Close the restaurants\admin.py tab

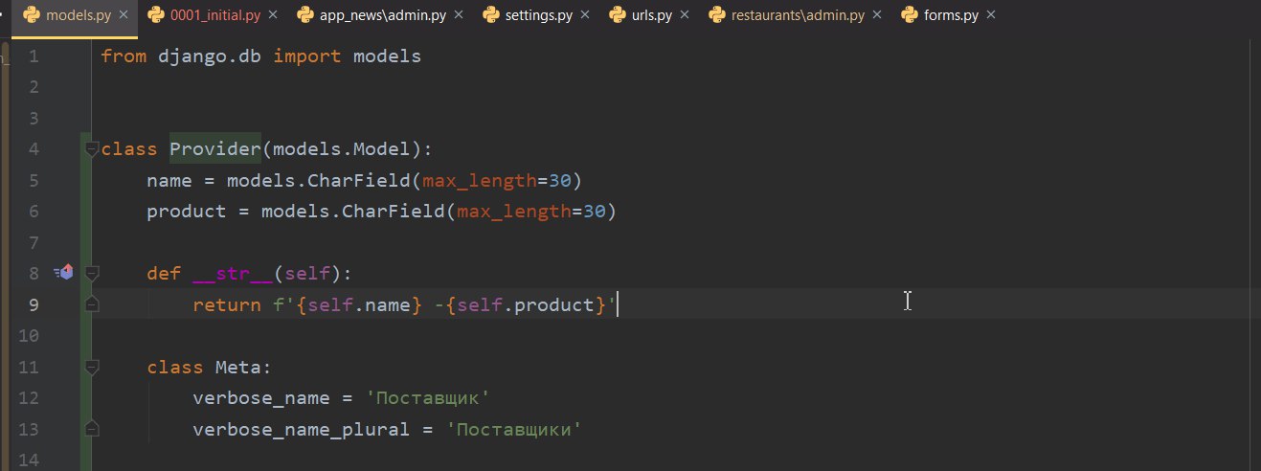pyautogui.click(x=878, y=15)
